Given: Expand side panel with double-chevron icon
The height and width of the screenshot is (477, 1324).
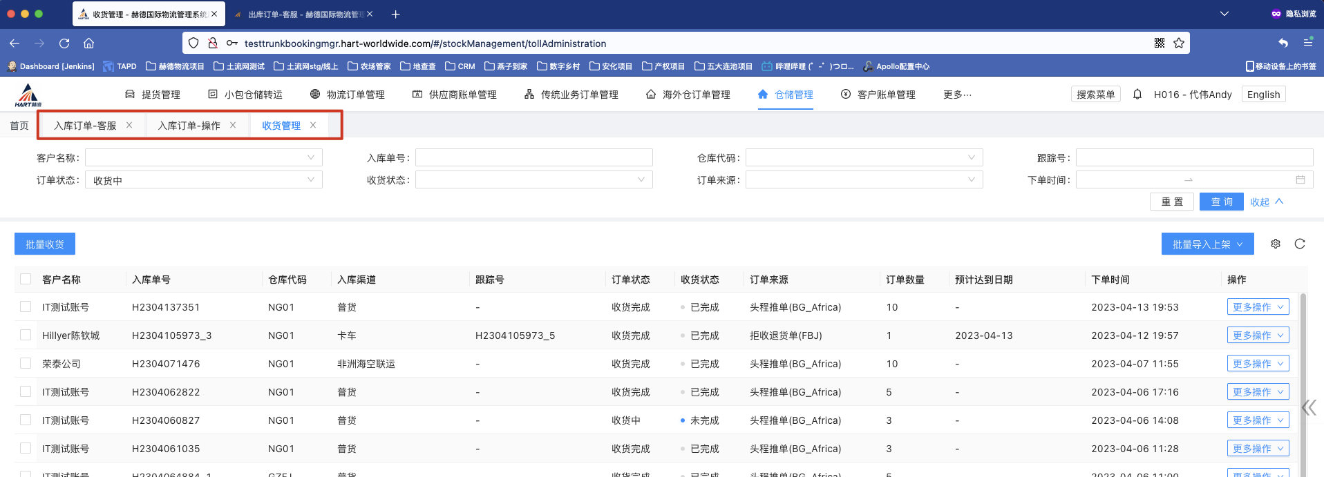Looking at the screenshot, I should [1309, 407].
